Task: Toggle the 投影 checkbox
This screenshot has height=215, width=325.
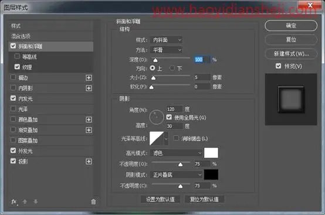Action: (x=13, y=161)
